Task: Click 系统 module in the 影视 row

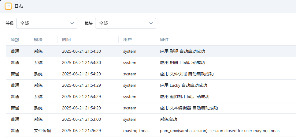Action: pyautogui.click(x=38, y=51)
